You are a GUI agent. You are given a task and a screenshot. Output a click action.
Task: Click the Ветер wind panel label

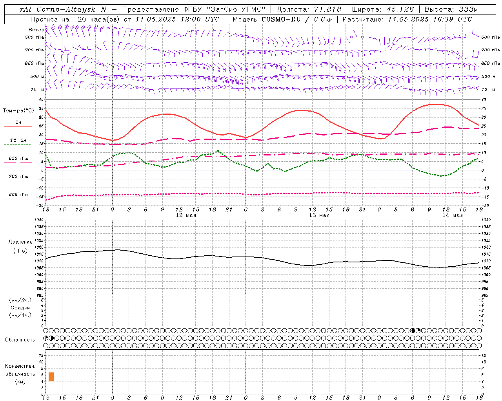click(x=36, y=30)
